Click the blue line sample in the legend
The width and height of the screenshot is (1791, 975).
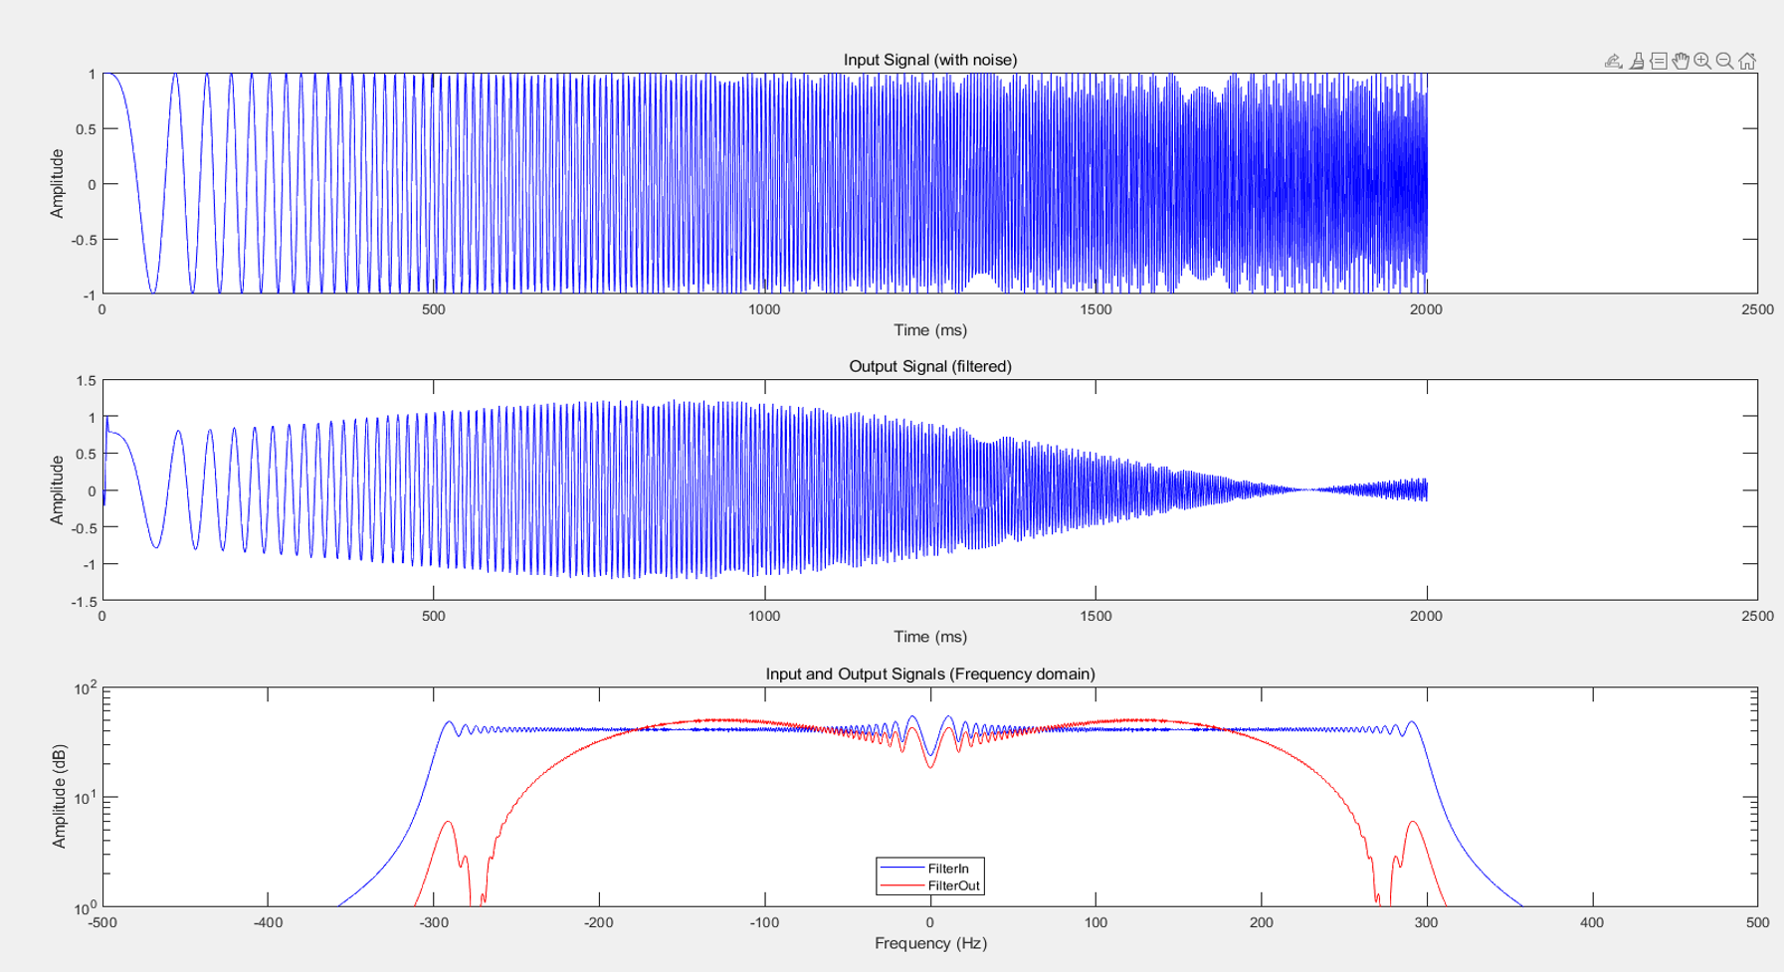[902, 869]
